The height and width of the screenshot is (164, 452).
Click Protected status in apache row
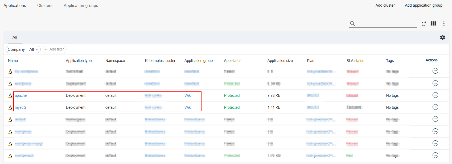point(232,95)
